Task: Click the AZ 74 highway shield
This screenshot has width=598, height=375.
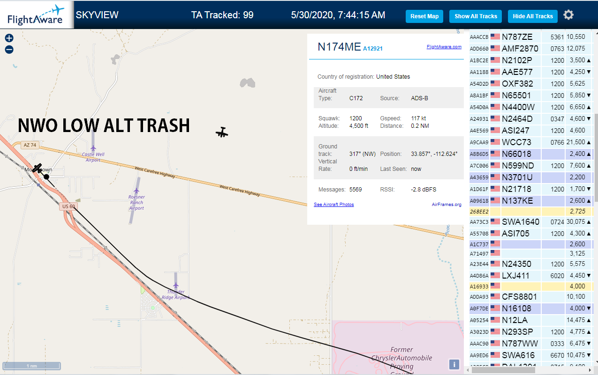Action: pyautogui.click(x=29, y=145)
